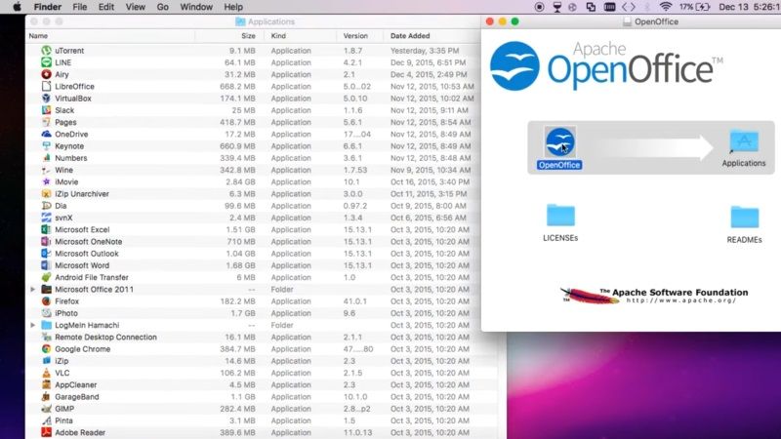
Task: Click the date and time in menu bar
Action: point(750,7)
